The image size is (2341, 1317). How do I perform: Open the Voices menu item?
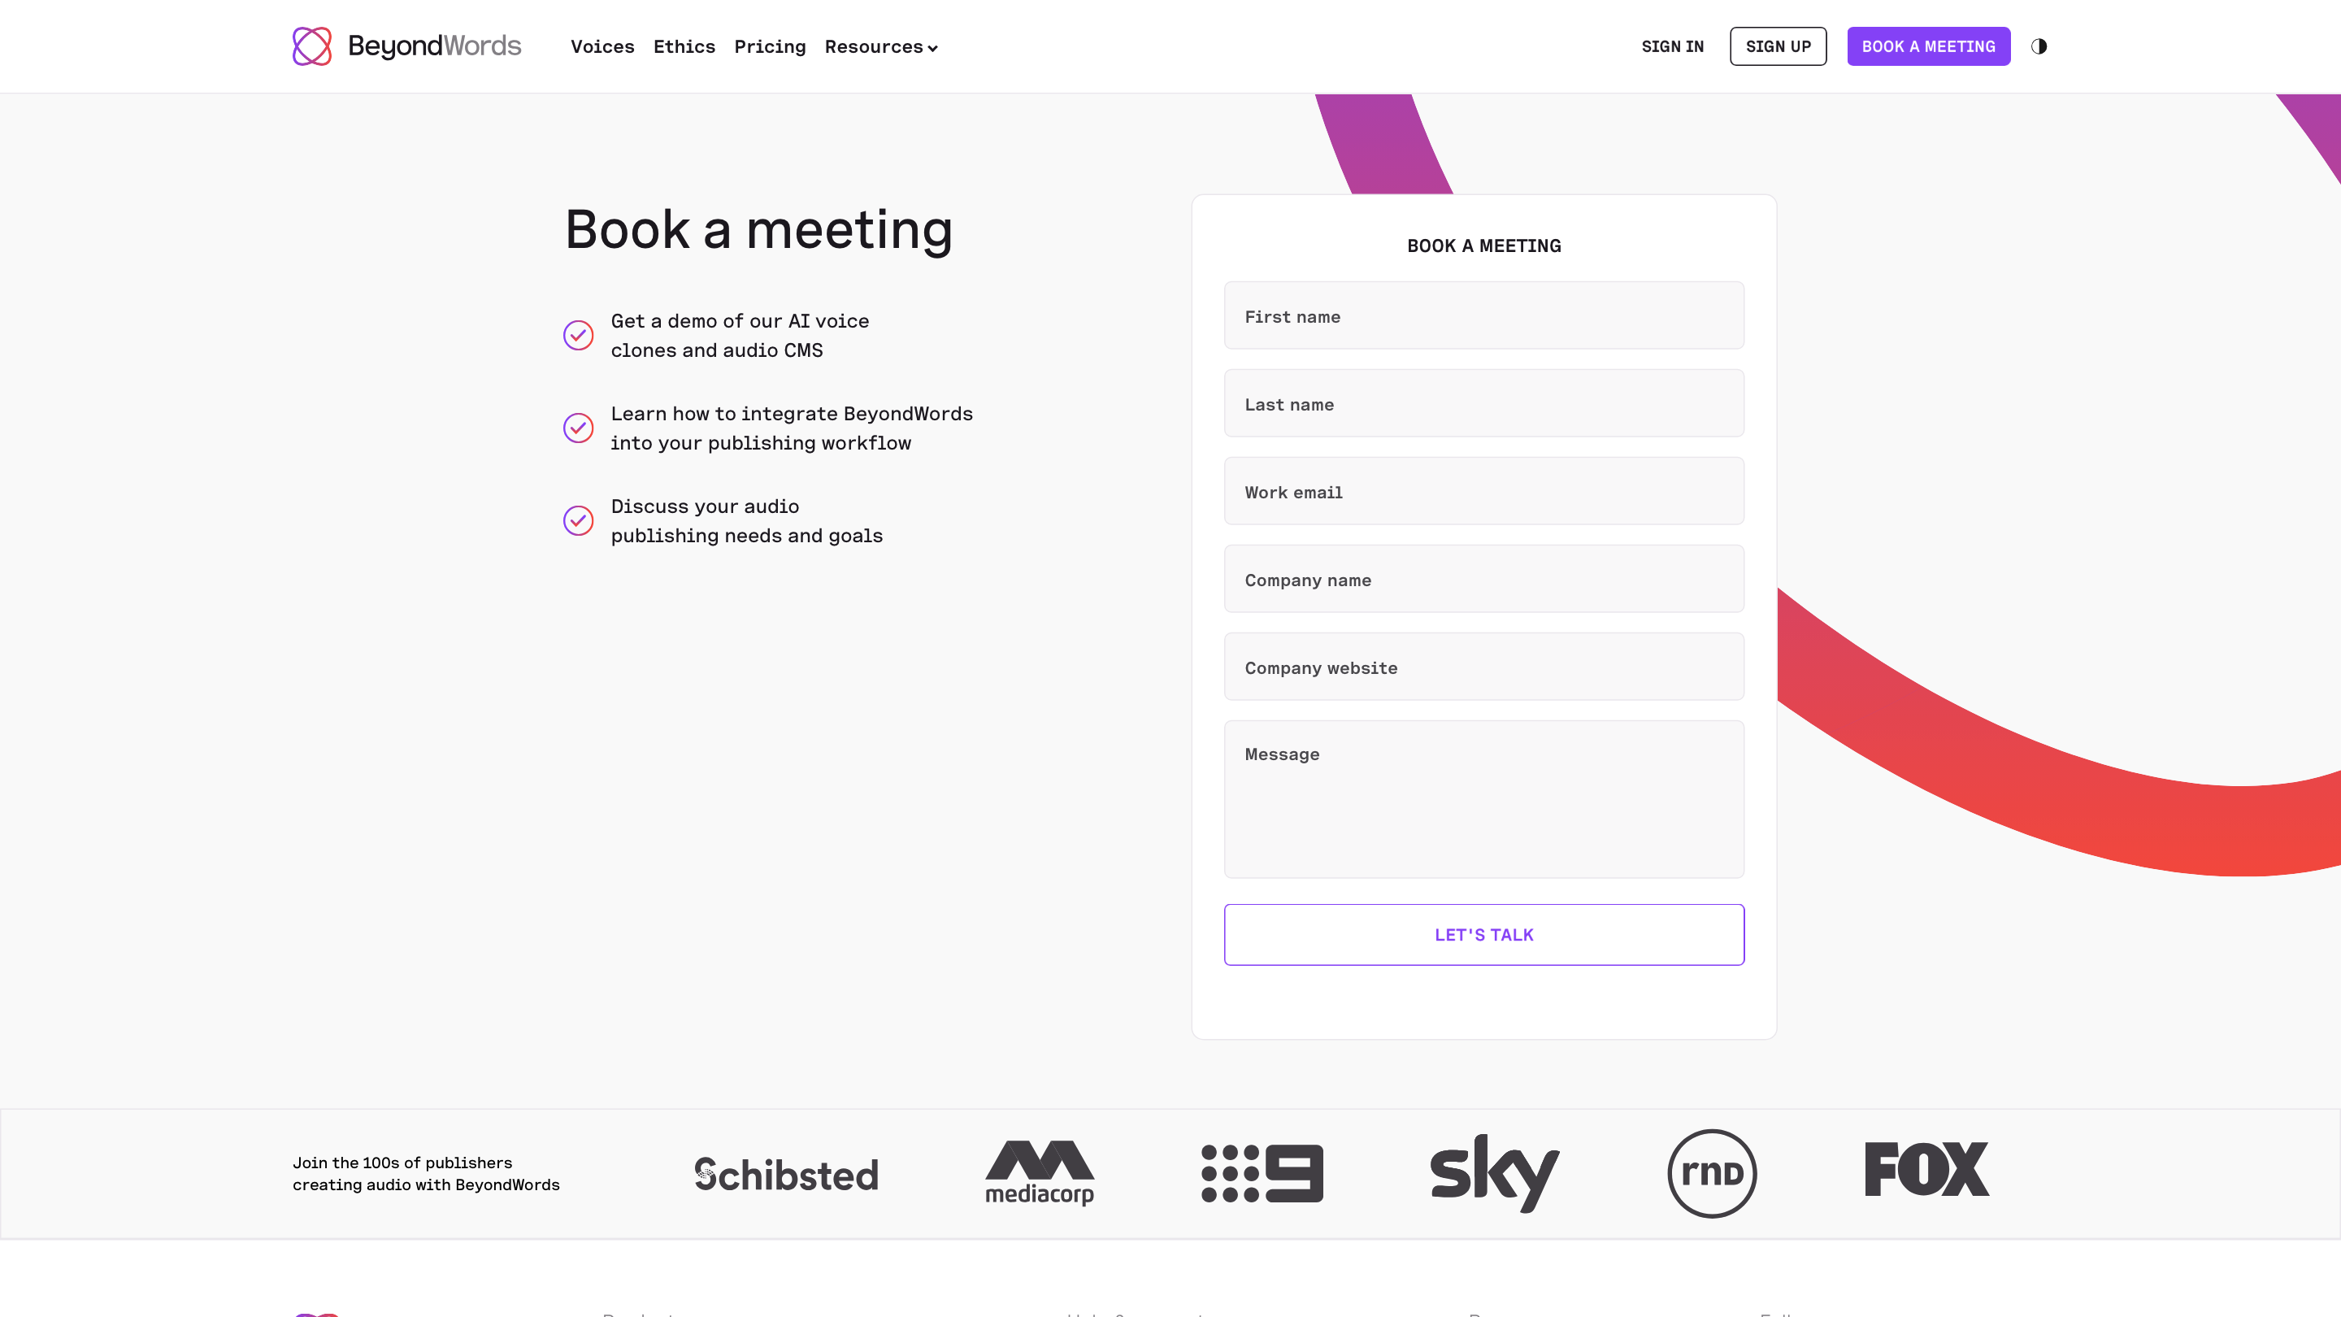(602, 47)
